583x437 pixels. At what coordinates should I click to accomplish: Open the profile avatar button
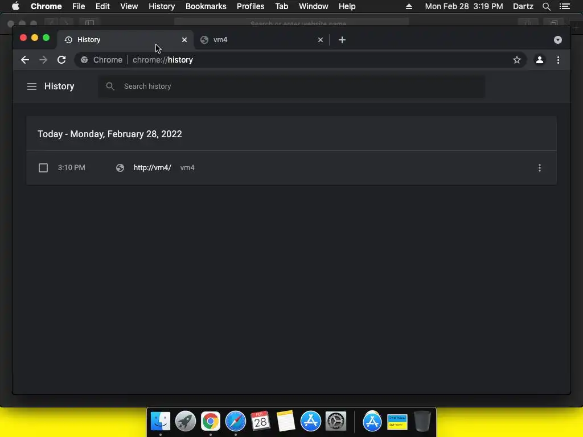click(540, 60)
